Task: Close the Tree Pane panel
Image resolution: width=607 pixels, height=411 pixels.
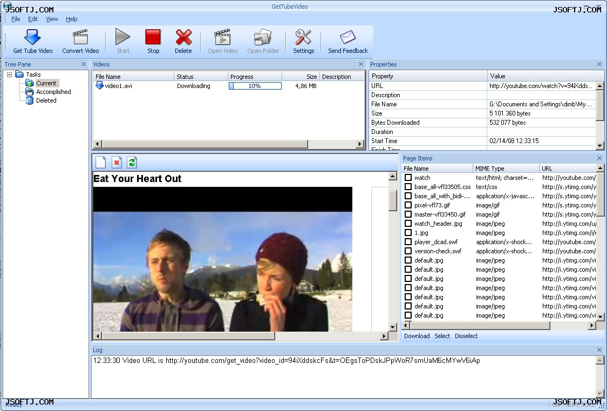Action: tap(84, 64)
